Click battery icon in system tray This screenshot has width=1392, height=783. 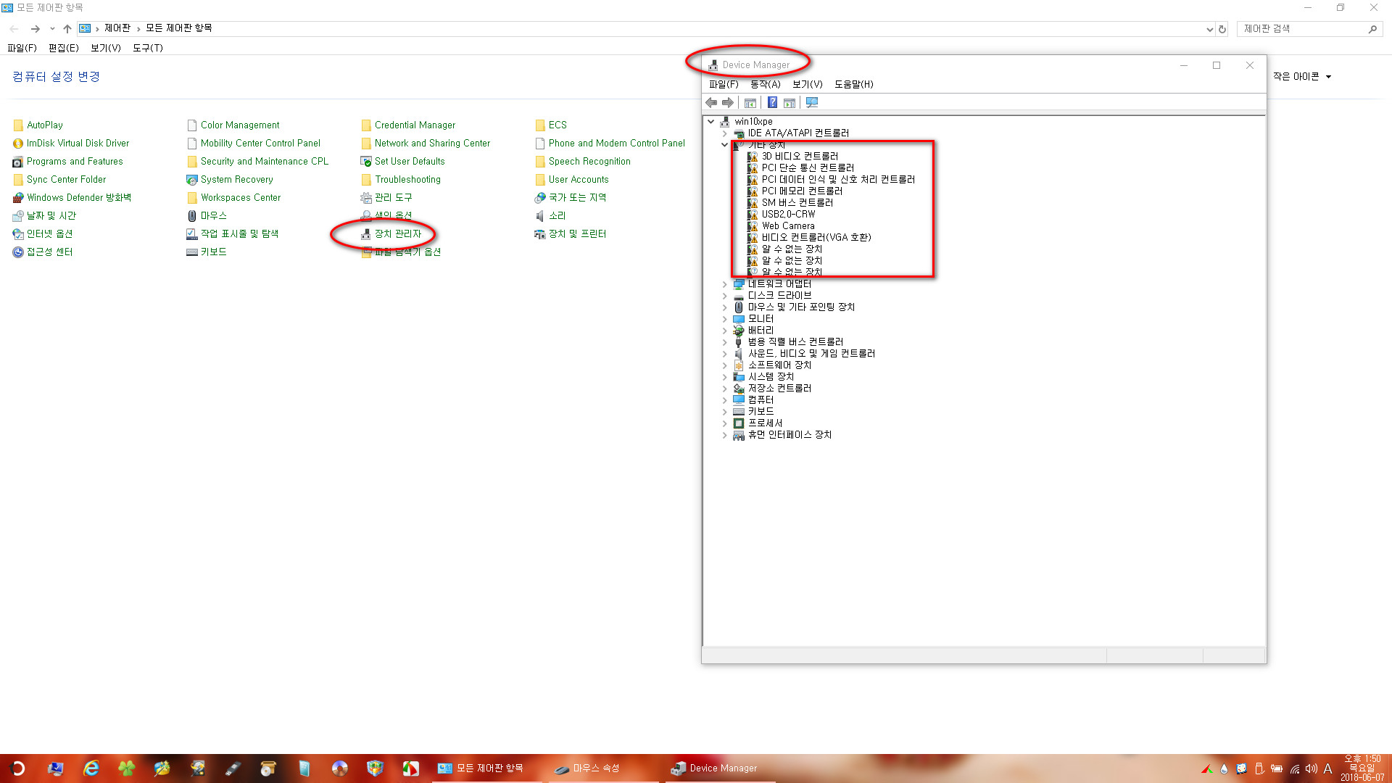(x=1277, y=769)
